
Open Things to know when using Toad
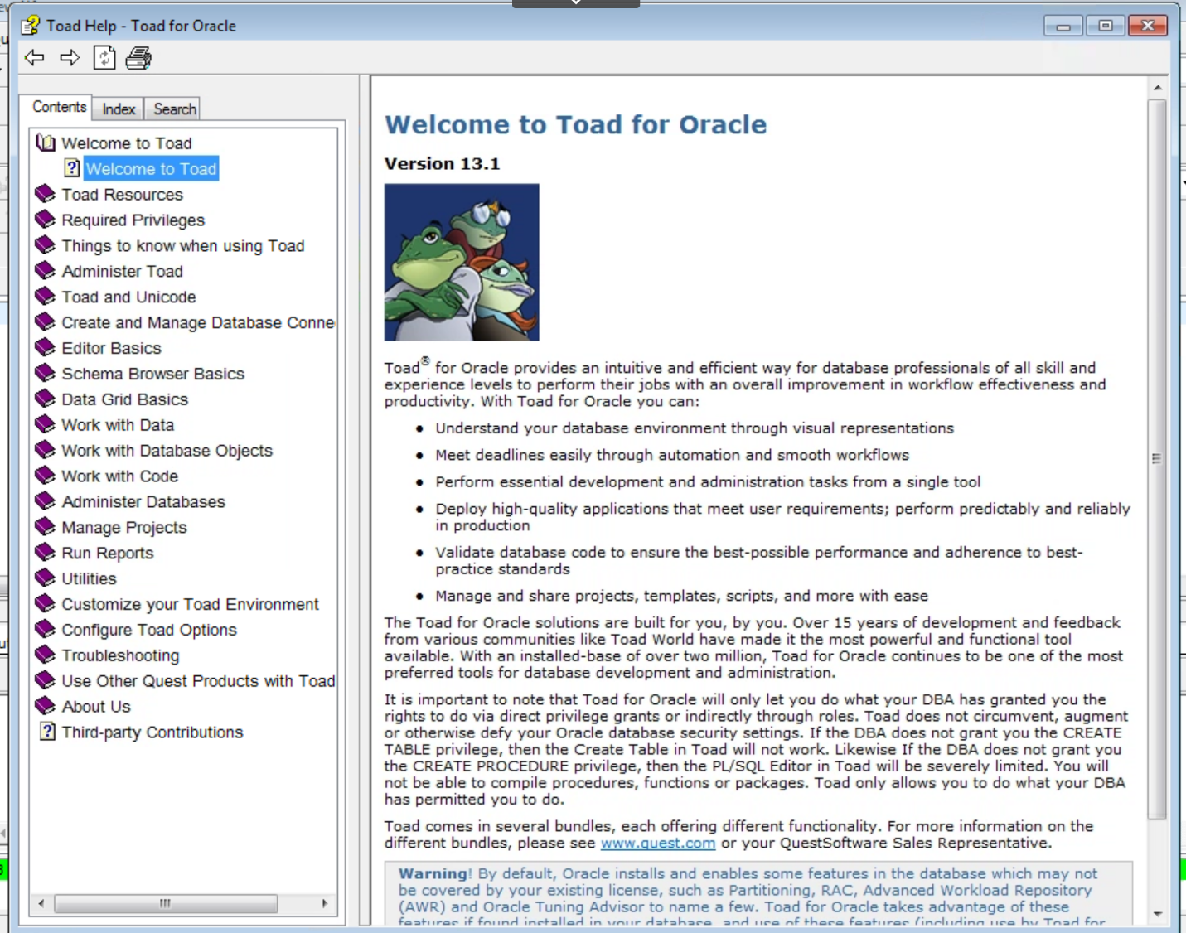coord(183,246)
